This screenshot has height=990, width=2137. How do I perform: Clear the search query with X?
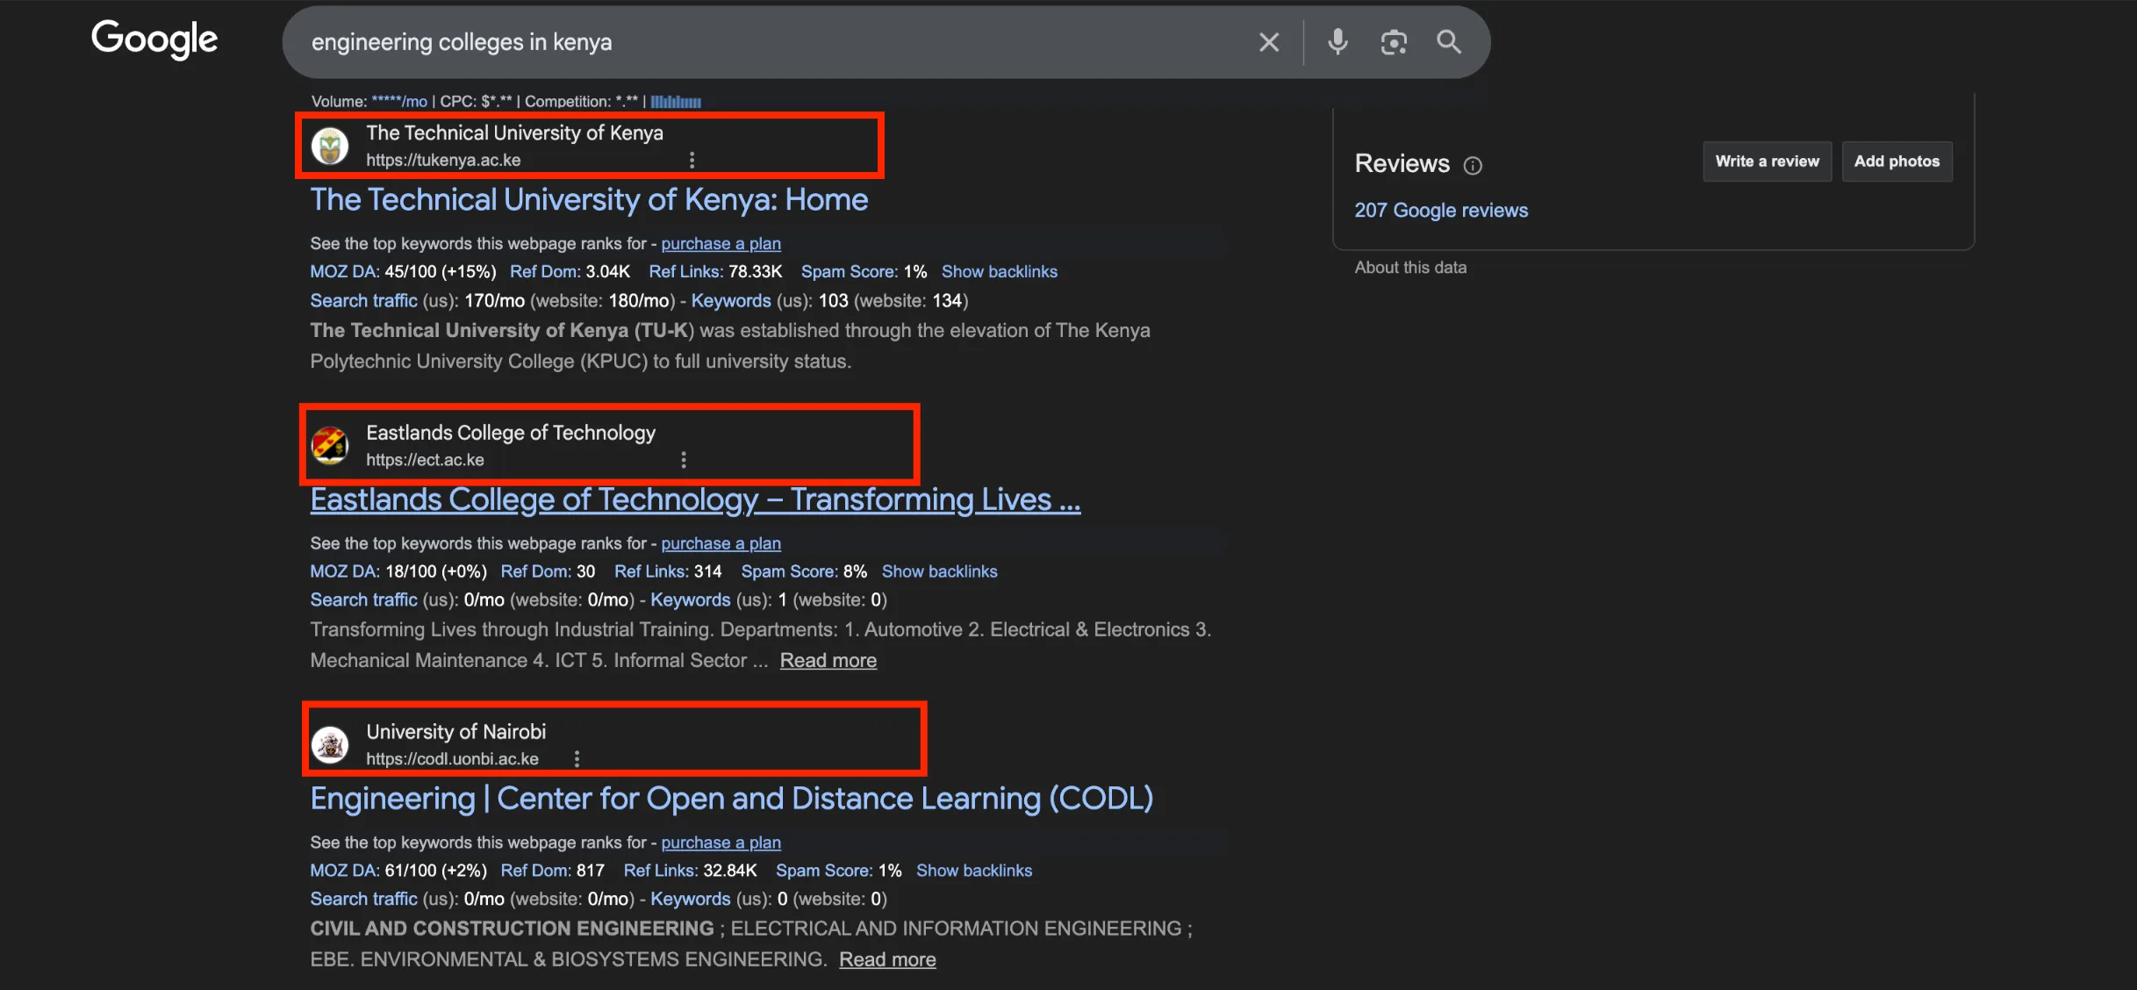1268,42
